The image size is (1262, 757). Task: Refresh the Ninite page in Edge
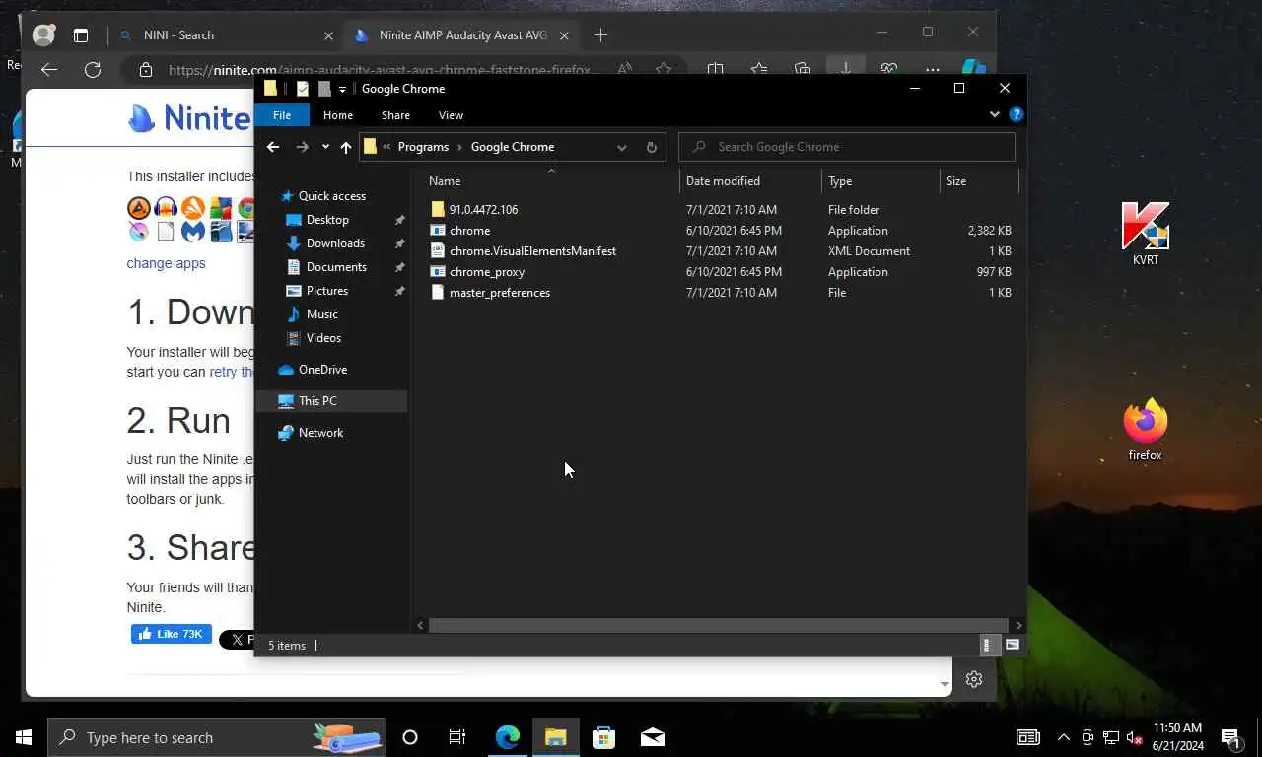93,69
